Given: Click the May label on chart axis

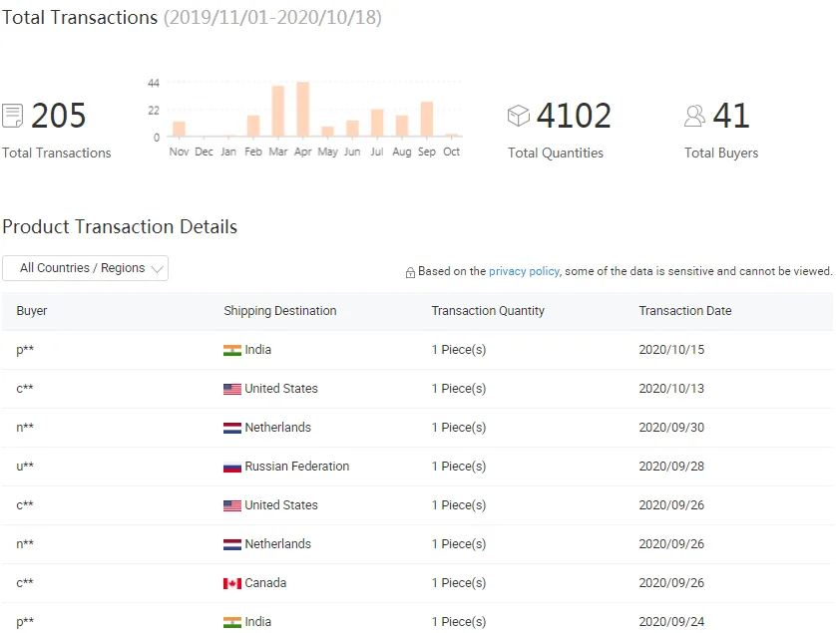Looking at the screenshot, I should coord(327,152).
